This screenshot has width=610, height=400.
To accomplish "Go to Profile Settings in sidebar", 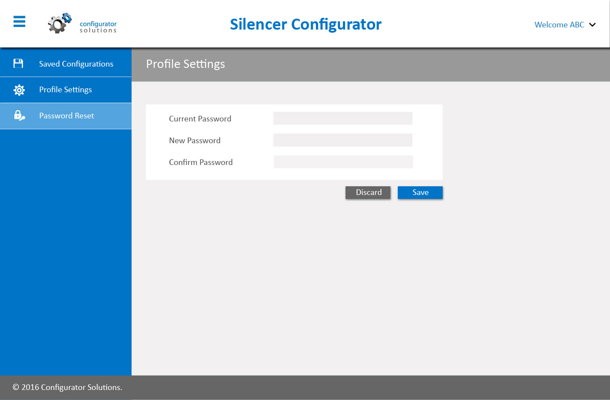I will point(66,90).
